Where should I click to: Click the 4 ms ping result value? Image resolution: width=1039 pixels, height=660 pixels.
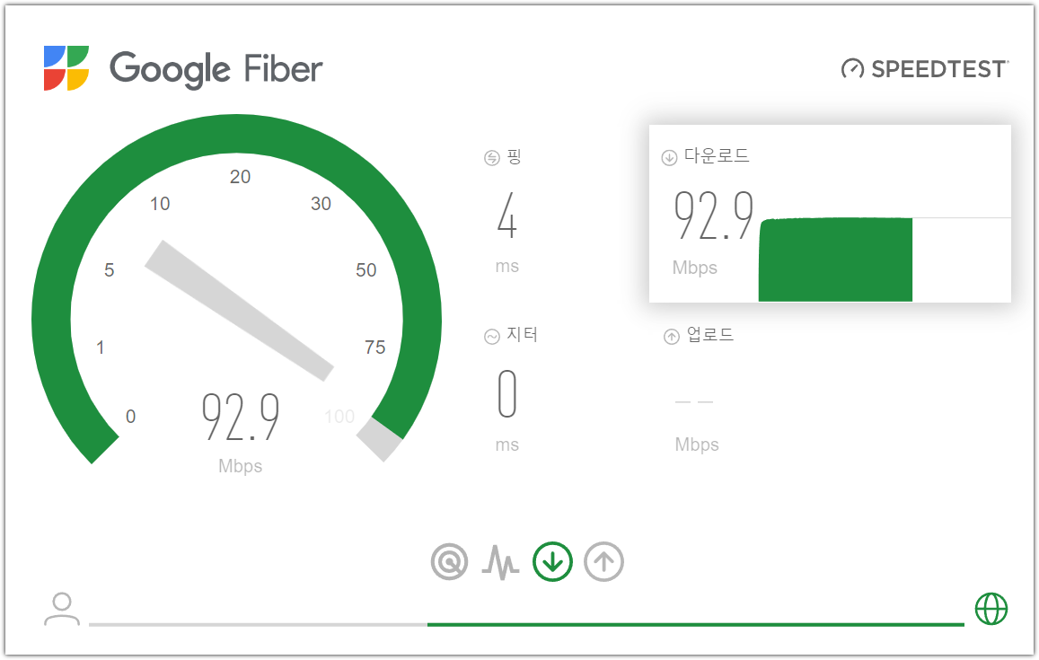click(506, 219)
